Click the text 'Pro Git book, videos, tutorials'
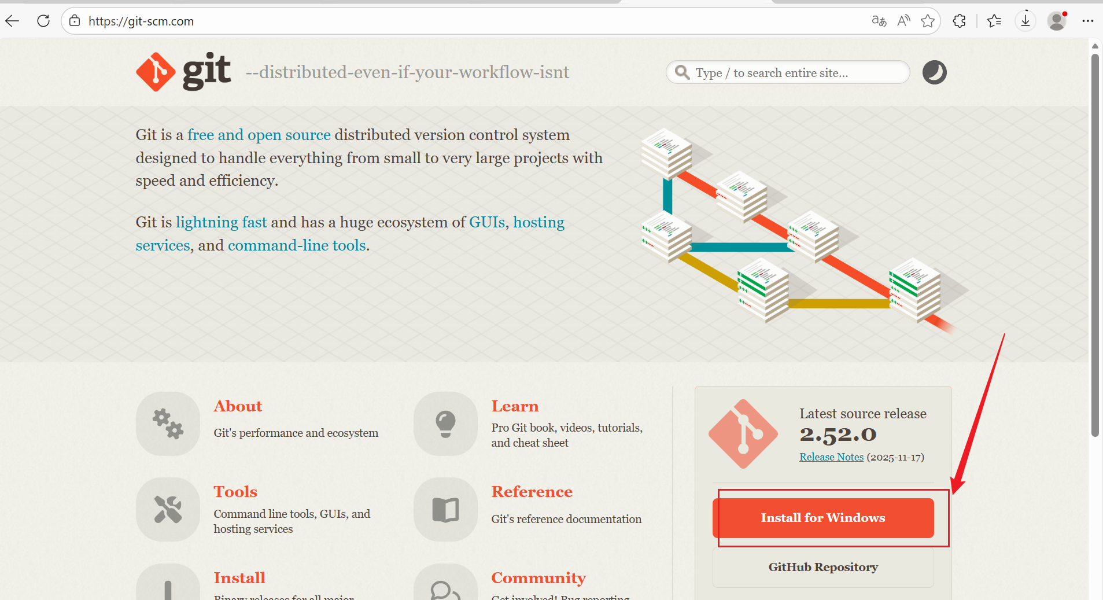This screenshot has width=1103, height=600. [x=567, y=428]
